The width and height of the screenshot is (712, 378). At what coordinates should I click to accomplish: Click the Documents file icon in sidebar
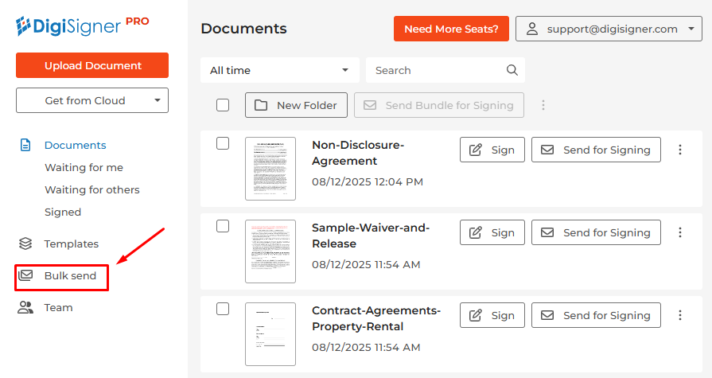click(25, 145)
